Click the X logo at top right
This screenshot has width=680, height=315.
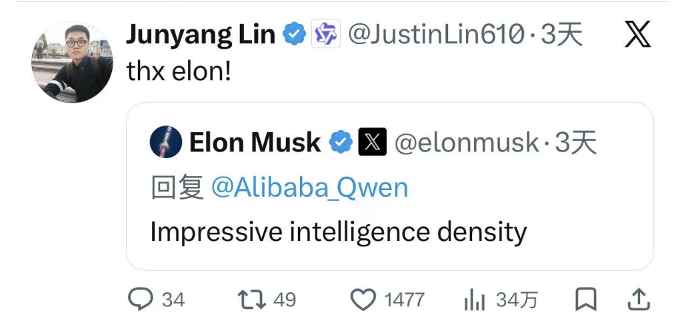click(638, 35)
